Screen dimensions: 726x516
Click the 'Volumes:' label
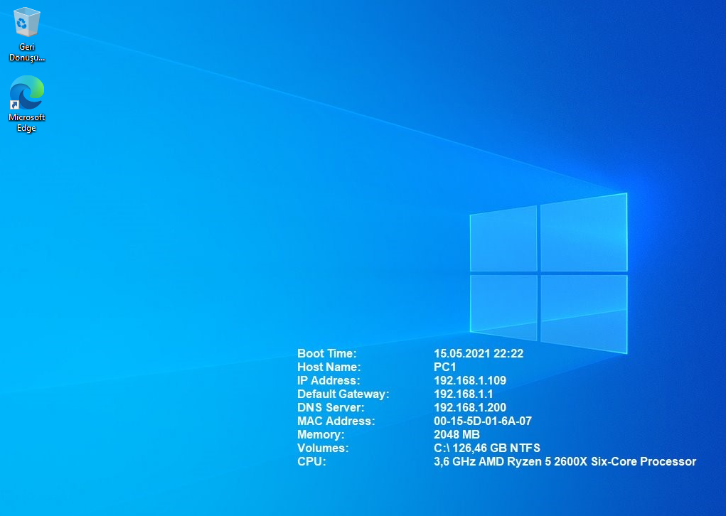(323, 448)
